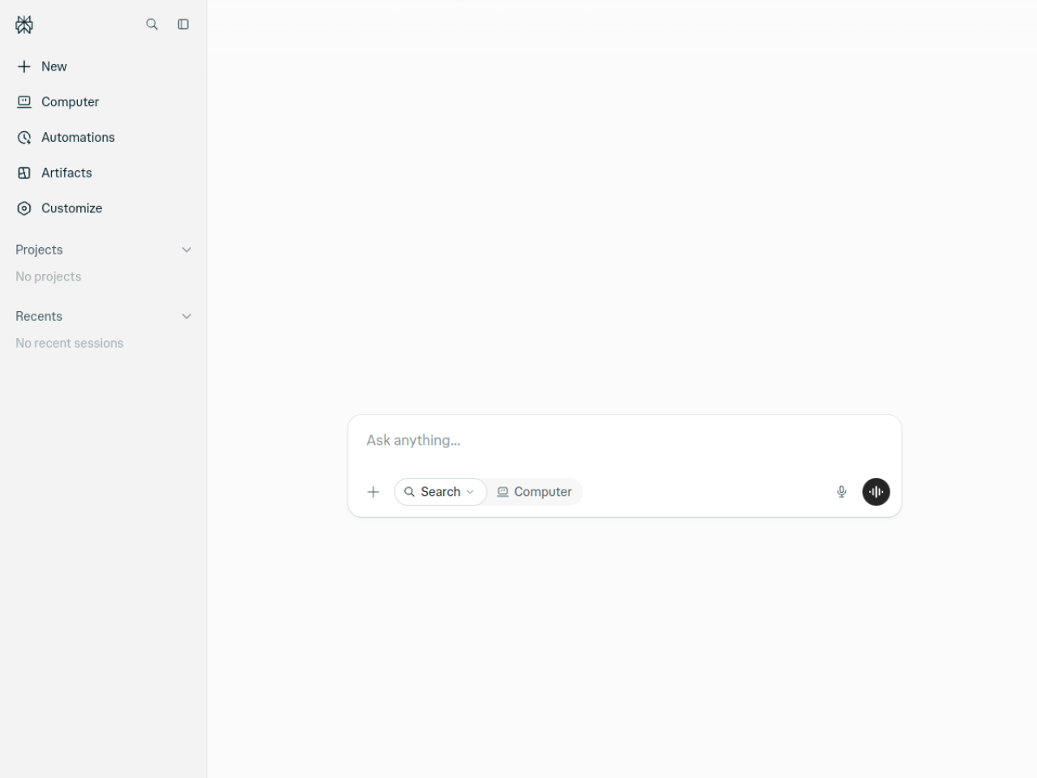Click the No projects text
The width and height of the screenshot is (1037, 778).
(49, 276)
